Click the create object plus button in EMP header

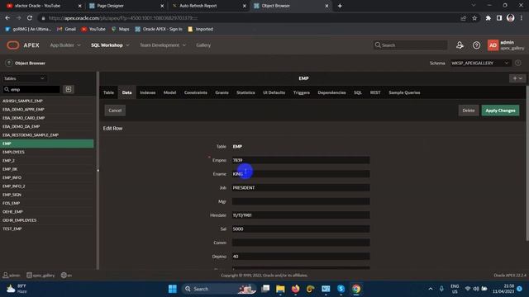(x=517, y=78)
